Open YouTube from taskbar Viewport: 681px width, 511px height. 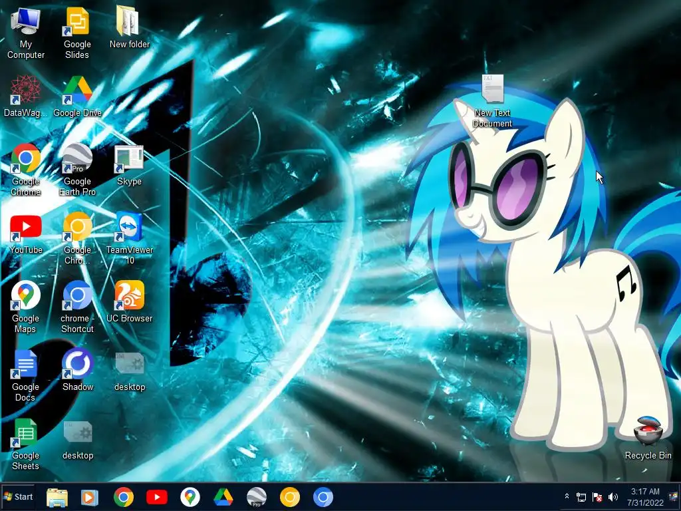pos(157,497)
